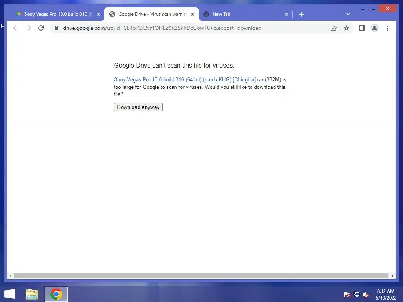Viewport: 403px width, 302px height.
Task: Click the scrollbar right arrow
Action: click(x=392, y=276)
